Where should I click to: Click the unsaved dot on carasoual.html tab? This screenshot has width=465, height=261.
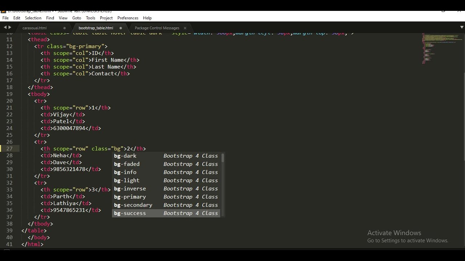click(x=65, y=28)
